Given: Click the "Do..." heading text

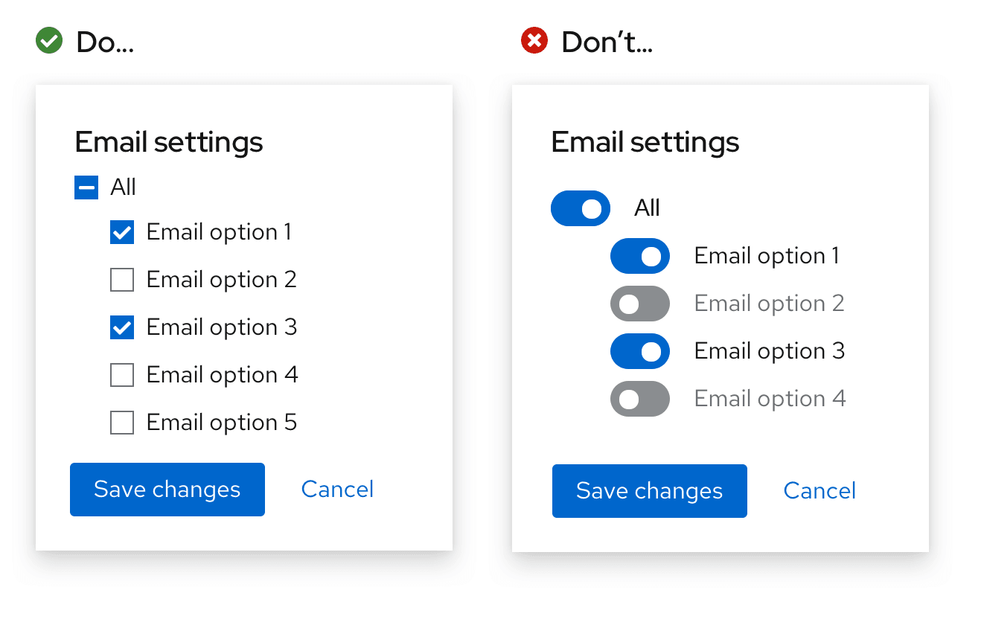Looking at the screenshot, I should point(105,42).
